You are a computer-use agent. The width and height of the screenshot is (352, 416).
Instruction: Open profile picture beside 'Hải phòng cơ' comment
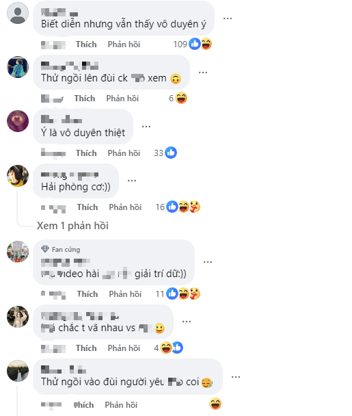pos(18,176)
